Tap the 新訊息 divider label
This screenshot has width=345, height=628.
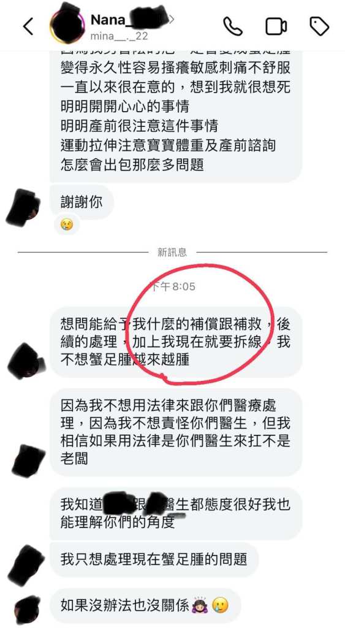(172, 252)
